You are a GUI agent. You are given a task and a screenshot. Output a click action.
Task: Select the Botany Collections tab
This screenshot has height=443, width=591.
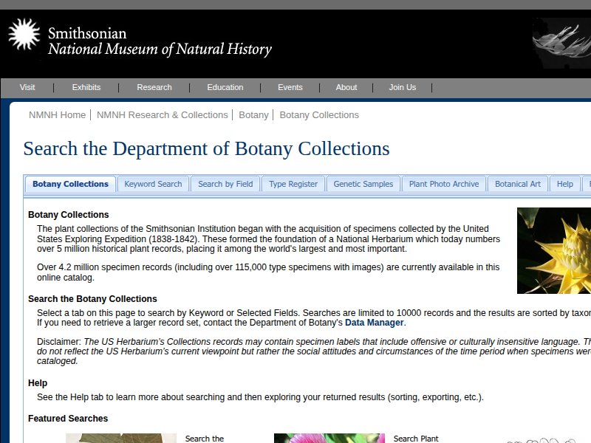coord(69,184)
